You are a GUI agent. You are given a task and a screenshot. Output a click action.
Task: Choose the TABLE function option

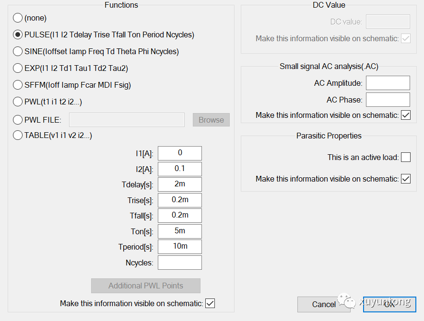coord(18,136)
